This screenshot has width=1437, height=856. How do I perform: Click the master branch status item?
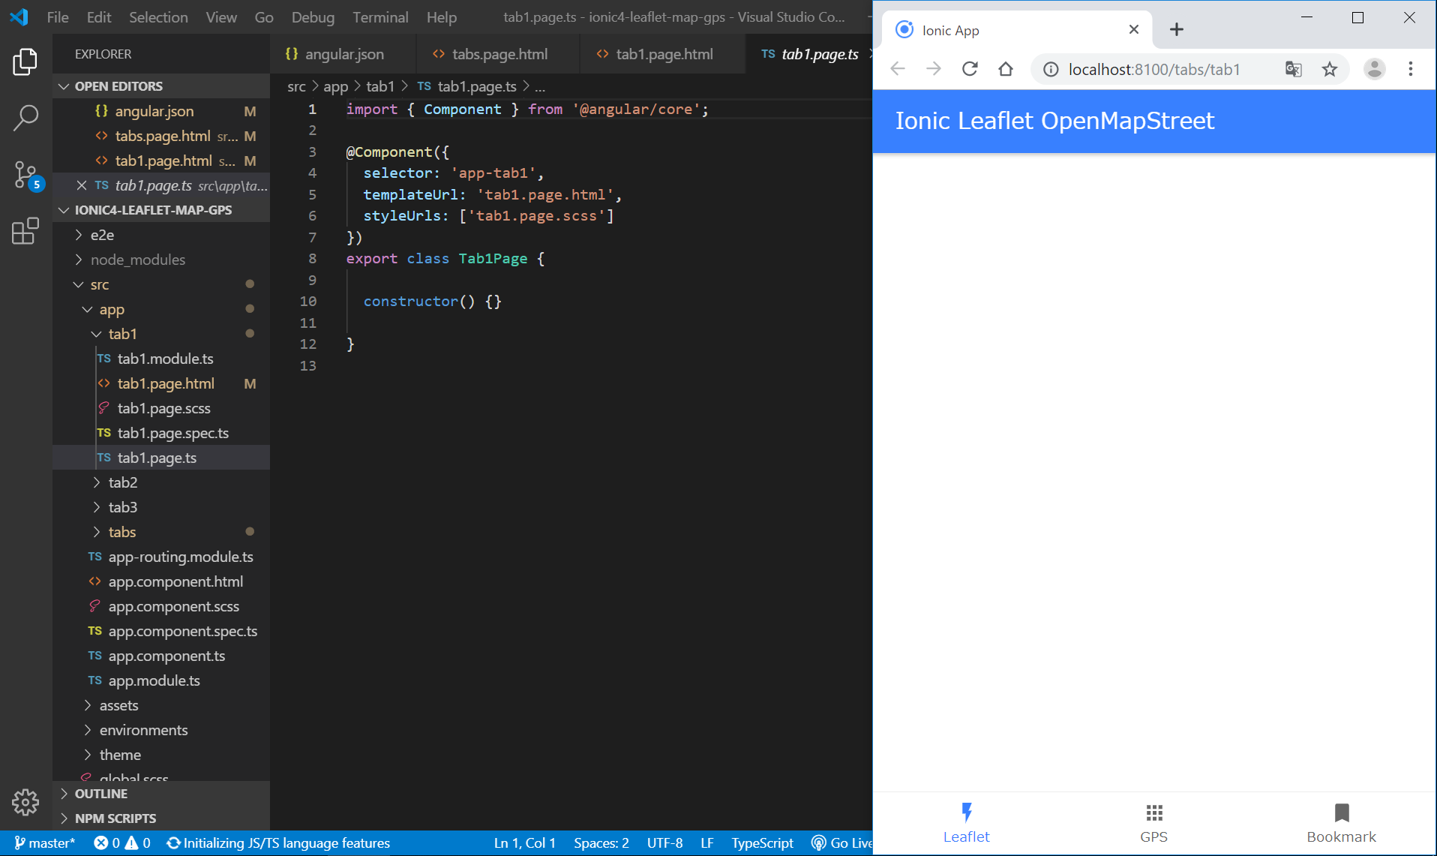coord(45,843)
